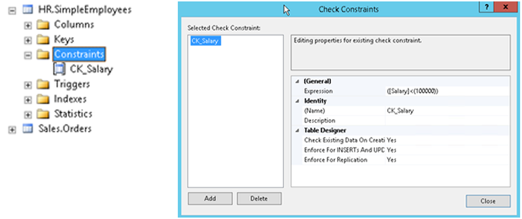Screen dimensions: 522x219
Task: Collapse the (General) property section
Action: (298, 81)
